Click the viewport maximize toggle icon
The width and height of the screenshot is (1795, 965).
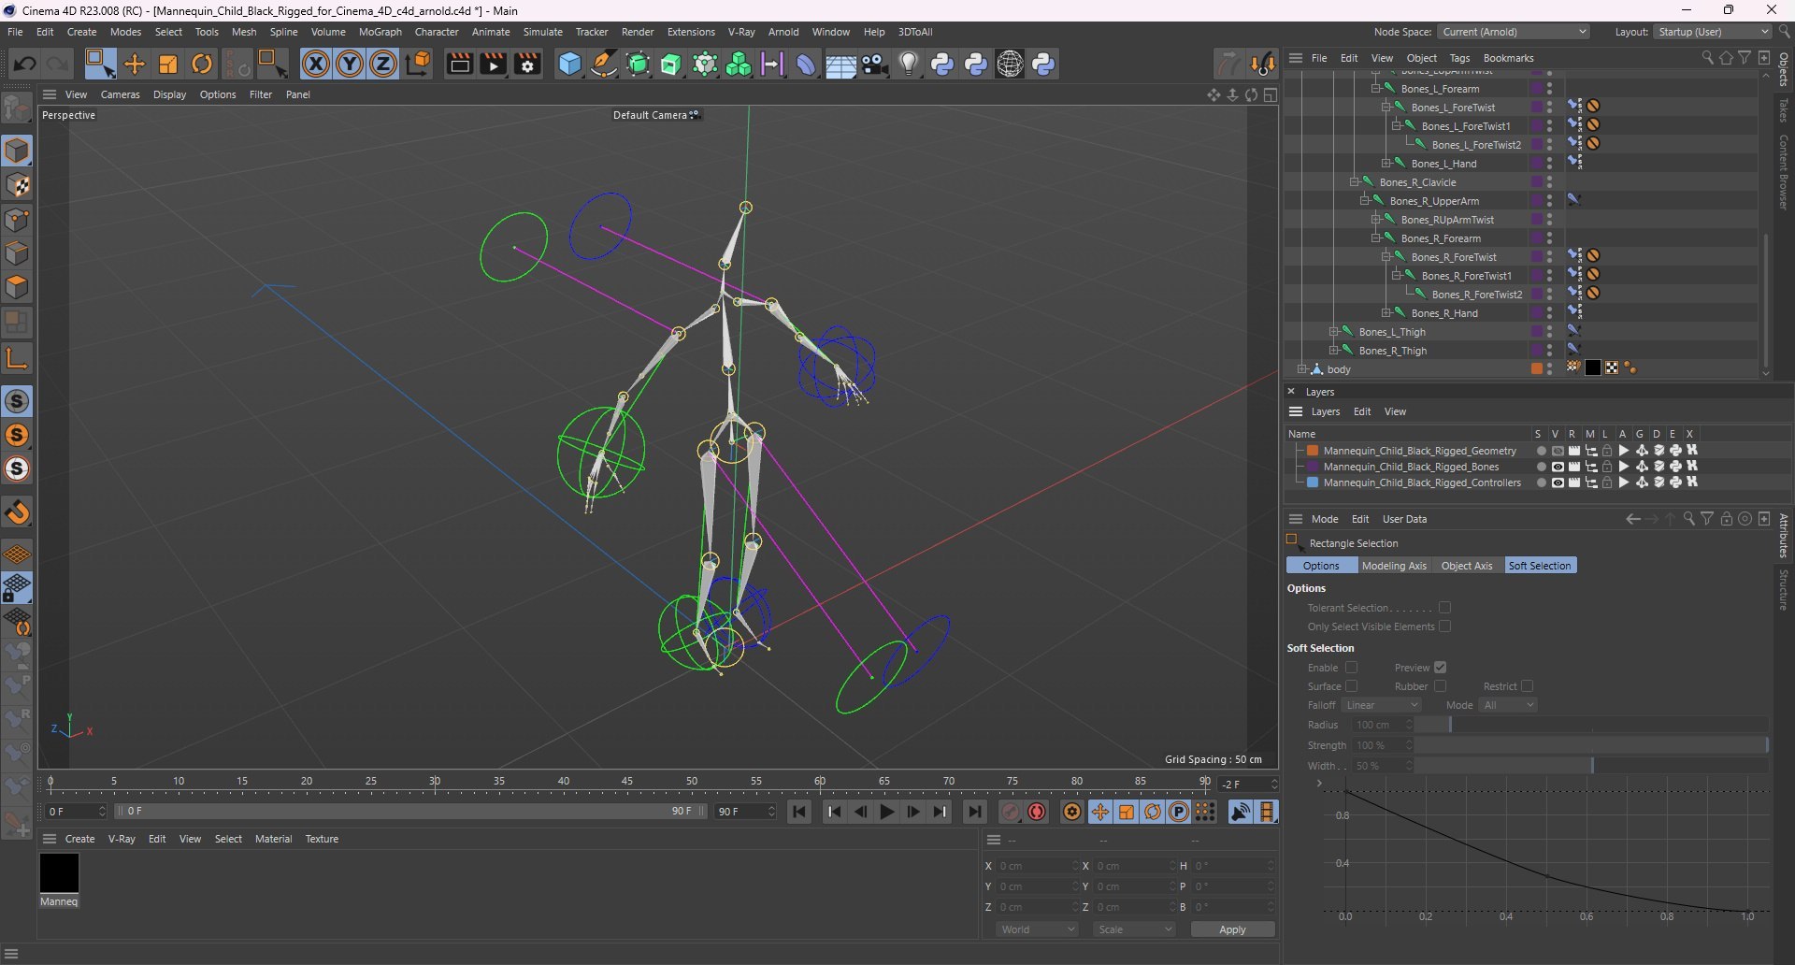pos(1271,94)
